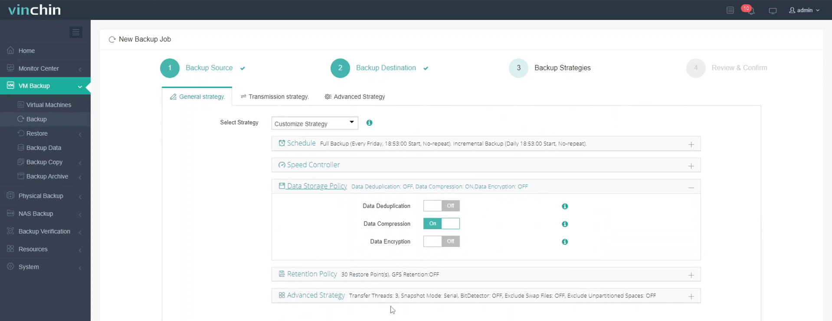Click the Resources sidebar icon
Image resolution: width=832 pixels, height=321 pixels.
click(10, 249)
